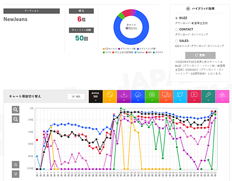232x181 pixels.
Task: Click the ダウンロード数 legend label
Action: 128,49
